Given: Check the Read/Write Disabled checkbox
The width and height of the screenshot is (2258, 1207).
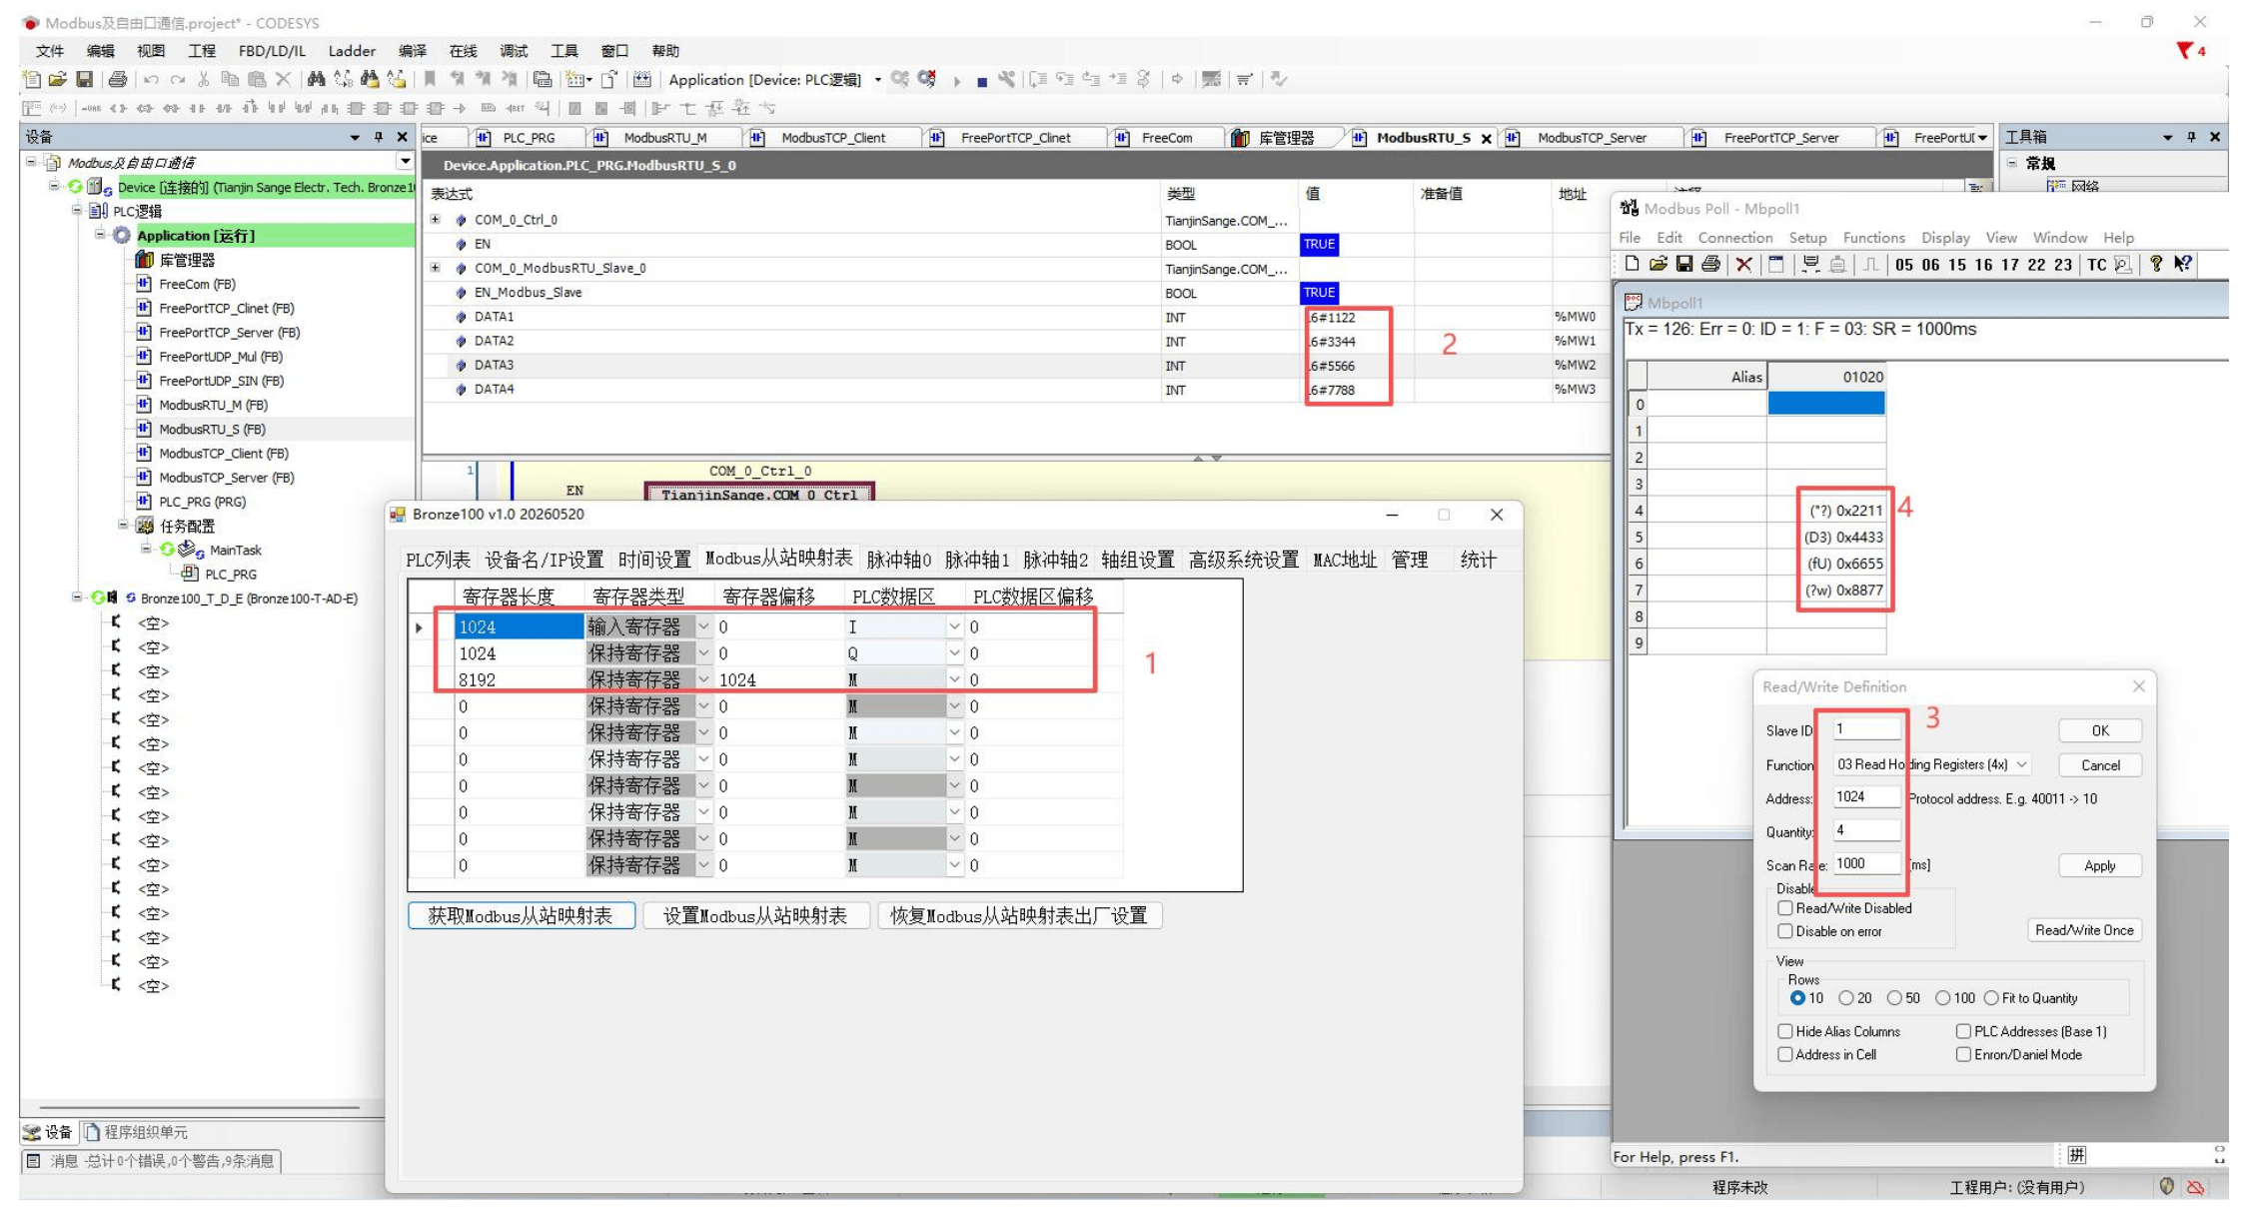Looking at the screenshot, I should click(x=1785, y=908).
